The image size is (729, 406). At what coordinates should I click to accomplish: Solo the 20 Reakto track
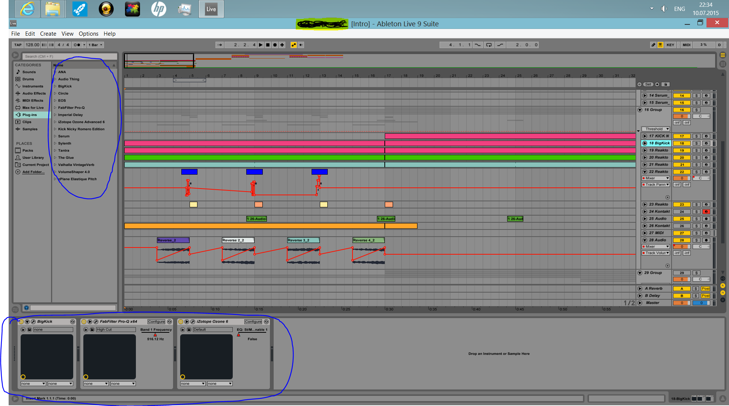tap(696, 157)
